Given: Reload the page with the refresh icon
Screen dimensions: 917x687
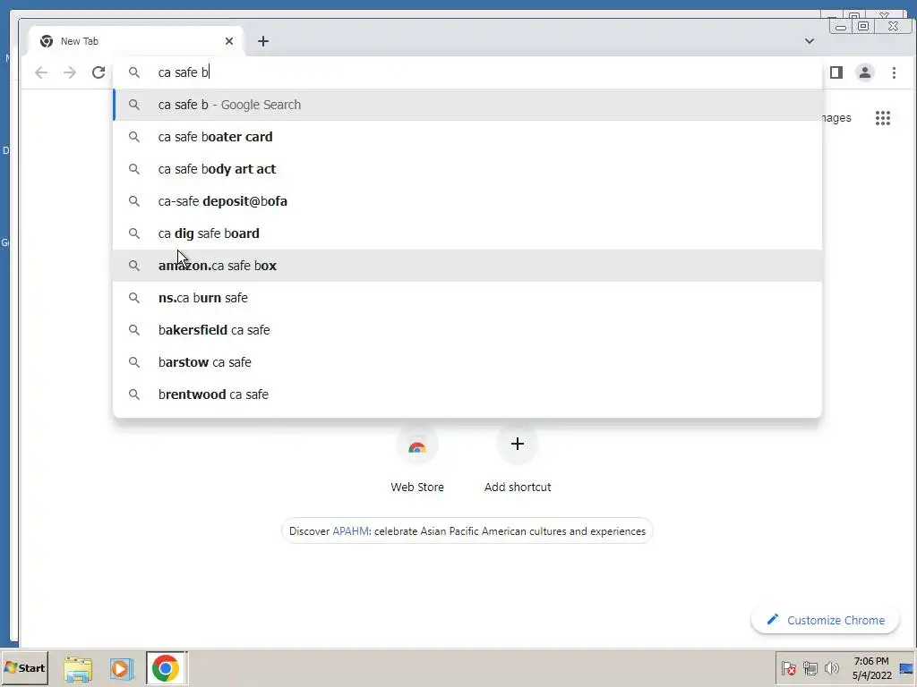Looking at the screenshot, I should [99, 72].
